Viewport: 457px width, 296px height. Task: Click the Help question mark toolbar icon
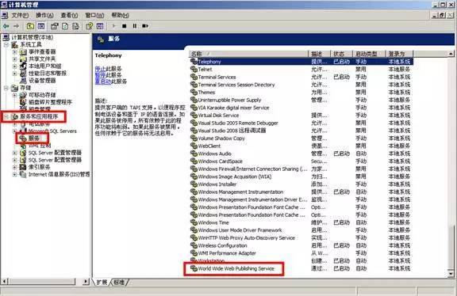[89, 26]
